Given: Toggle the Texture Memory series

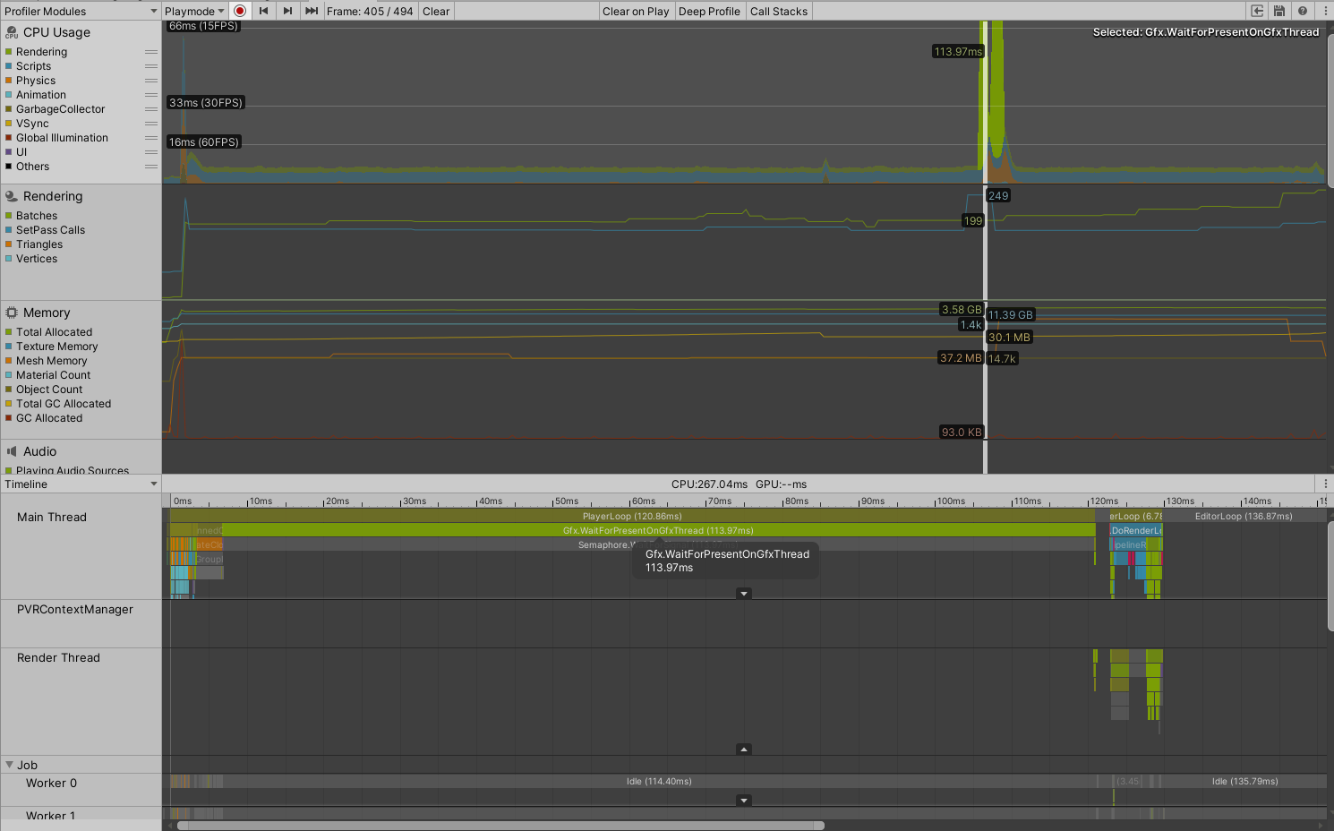Looking at the screenshot, I should (x=8, y=347).
